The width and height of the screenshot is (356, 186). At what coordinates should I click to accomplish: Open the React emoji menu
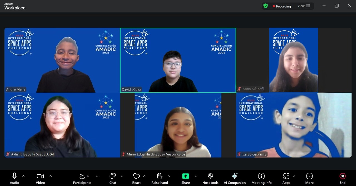(136, 176)
